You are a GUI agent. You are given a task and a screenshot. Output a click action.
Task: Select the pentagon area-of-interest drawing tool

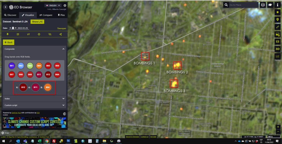tap(278, 12)
